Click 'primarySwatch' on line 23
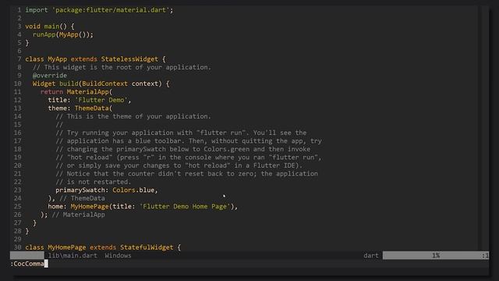Screen dimensions: 499x281 click(80, 190)
